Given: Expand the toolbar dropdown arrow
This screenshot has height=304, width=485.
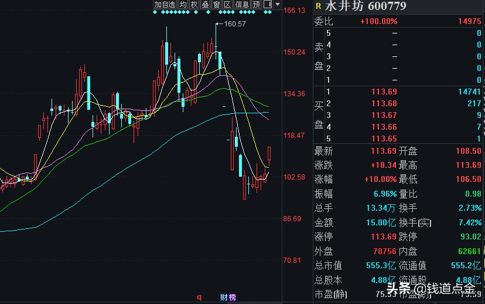Looking at the screenshot, I should pos(278,4).
